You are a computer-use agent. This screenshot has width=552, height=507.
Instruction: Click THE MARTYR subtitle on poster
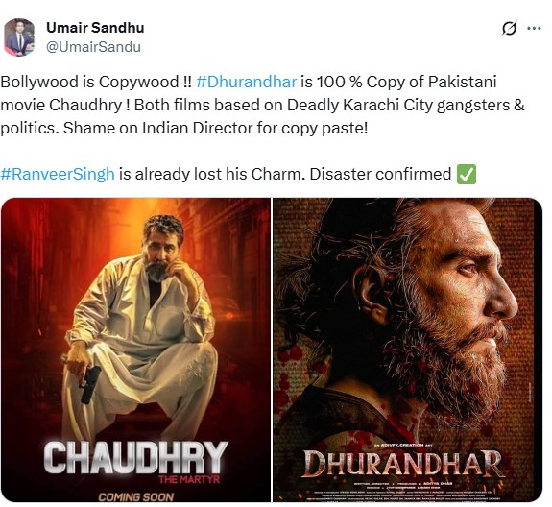tap(189, 479)
